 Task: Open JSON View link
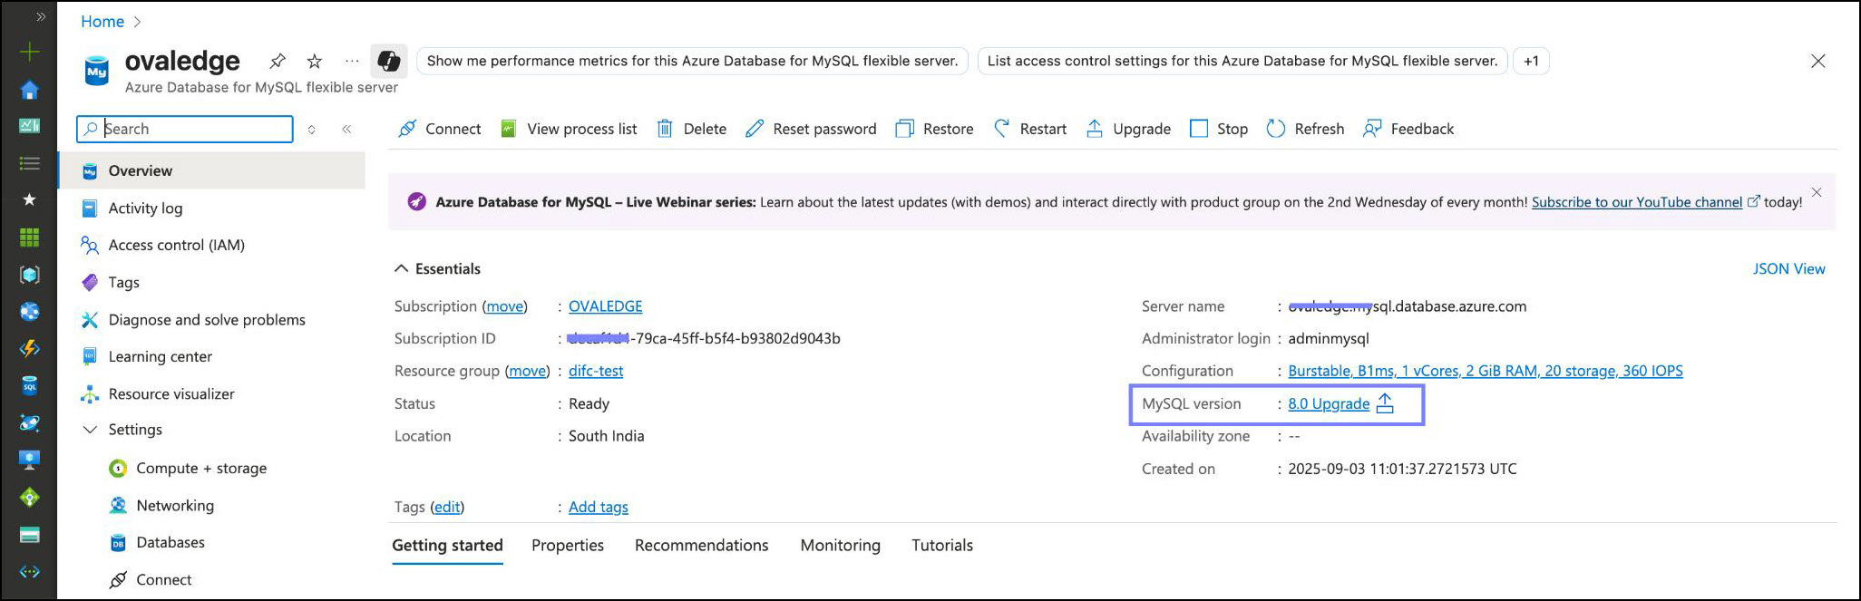point(1788,268)
